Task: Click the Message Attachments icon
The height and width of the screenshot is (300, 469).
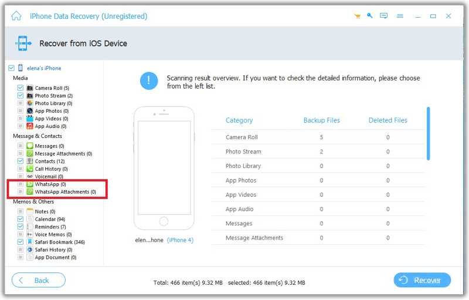Action: (30, 154)
